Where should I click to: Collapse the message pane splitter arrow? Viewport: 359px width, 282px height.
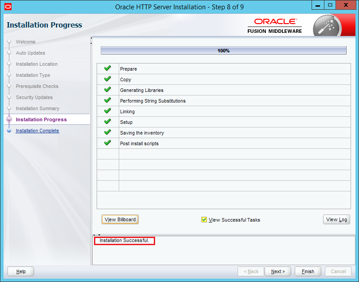(99, 234)
